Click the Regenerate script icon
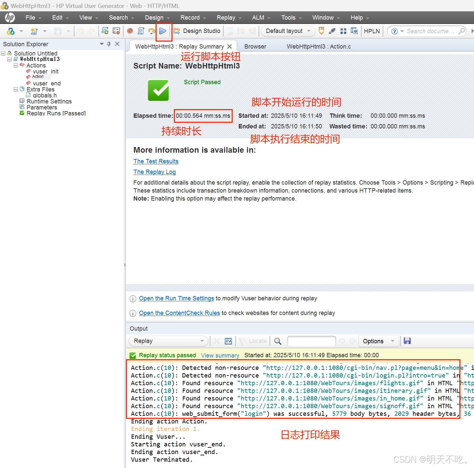 tap(105, 31)
